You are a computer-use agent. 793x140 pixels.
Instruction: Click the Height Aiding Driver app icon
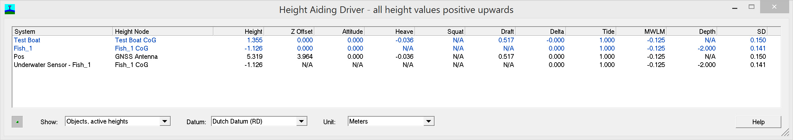coord(10,9)
